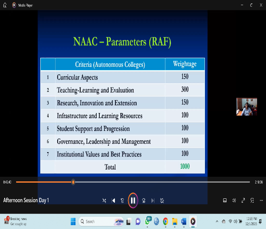Click 'Research, Innovation and Extension' text
Viewport: 266px width, 229px height.
click(97, 103)
